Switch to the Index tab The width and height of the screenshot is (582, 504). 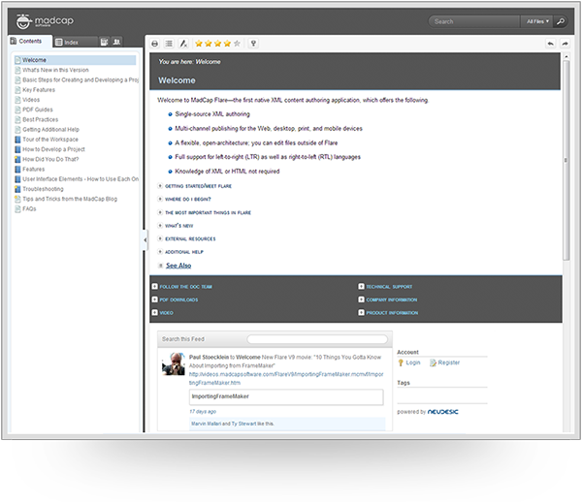coord(76,42)
